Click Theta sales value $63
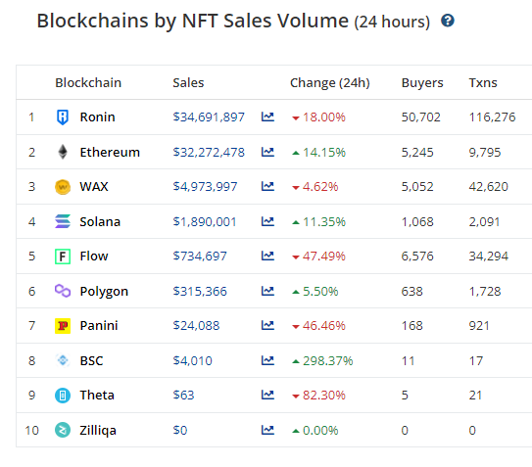Screen dimensions: 532x467 pos(183,396)
